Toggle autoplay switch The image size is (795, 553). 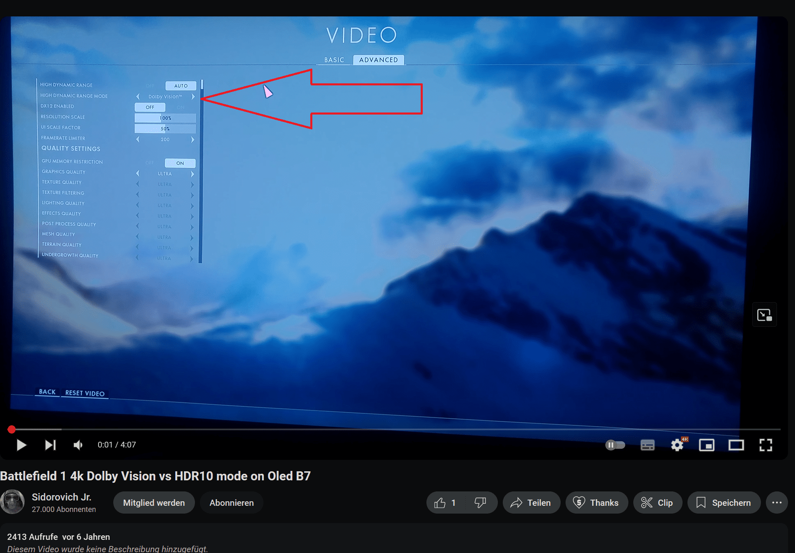pyautogui.click(x=615, y=445)
